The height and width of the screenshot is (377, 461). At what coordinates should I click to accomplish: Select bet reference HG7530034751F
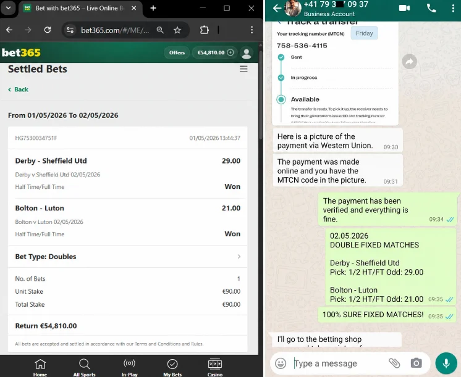click(36, 138)
